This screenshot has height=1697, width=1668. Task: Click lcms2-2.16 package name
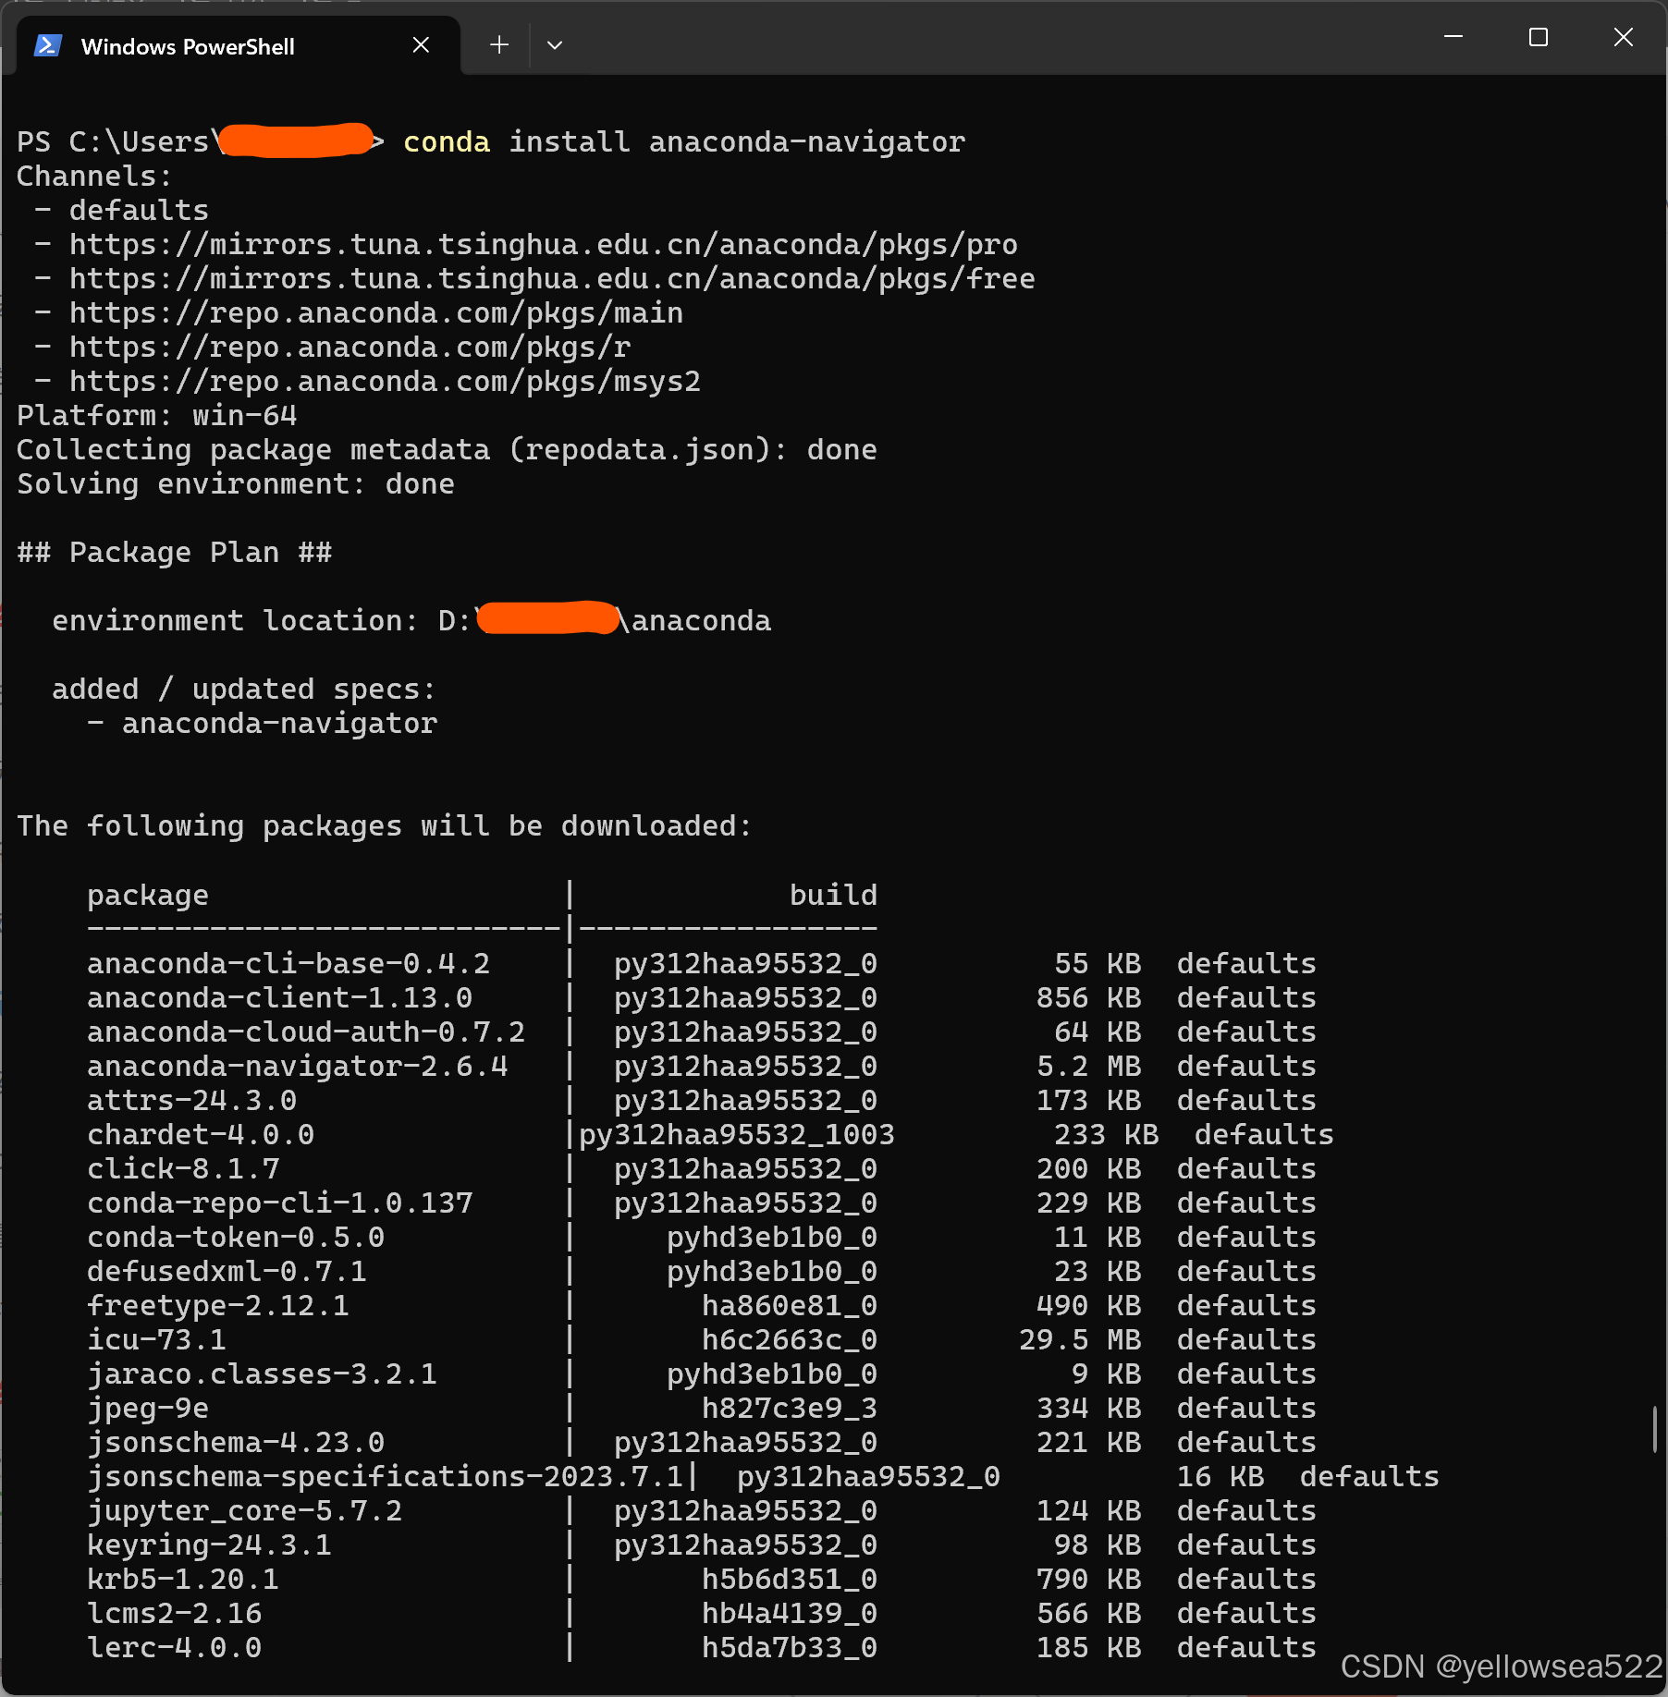click(174, 1614)
